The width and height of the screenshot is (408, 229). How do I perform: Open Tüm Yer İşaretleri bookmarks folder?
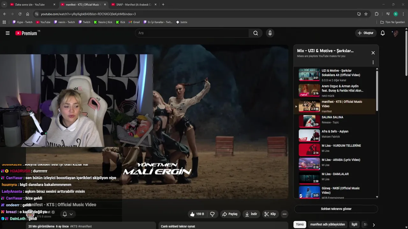(392, 22)
